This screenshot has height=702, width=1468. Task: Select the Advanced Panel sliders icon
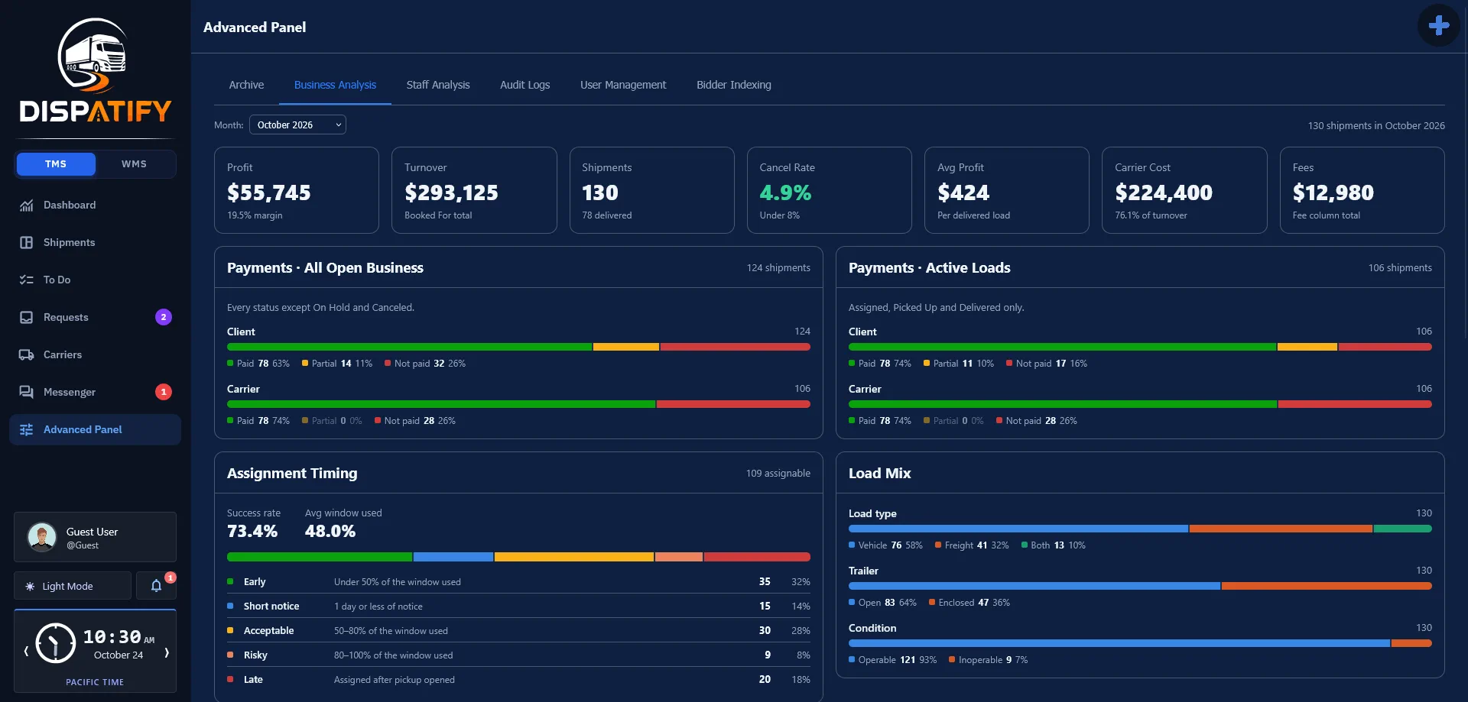pos(26,429)
